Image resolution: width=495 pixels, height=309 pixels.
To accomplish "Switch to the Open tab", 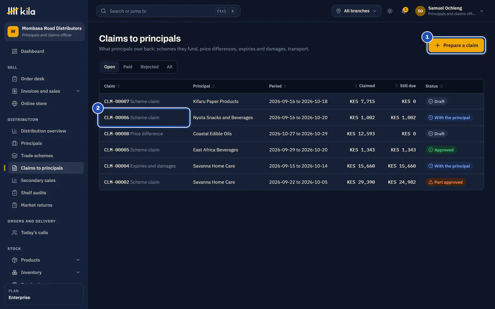I will click(110, 67).
